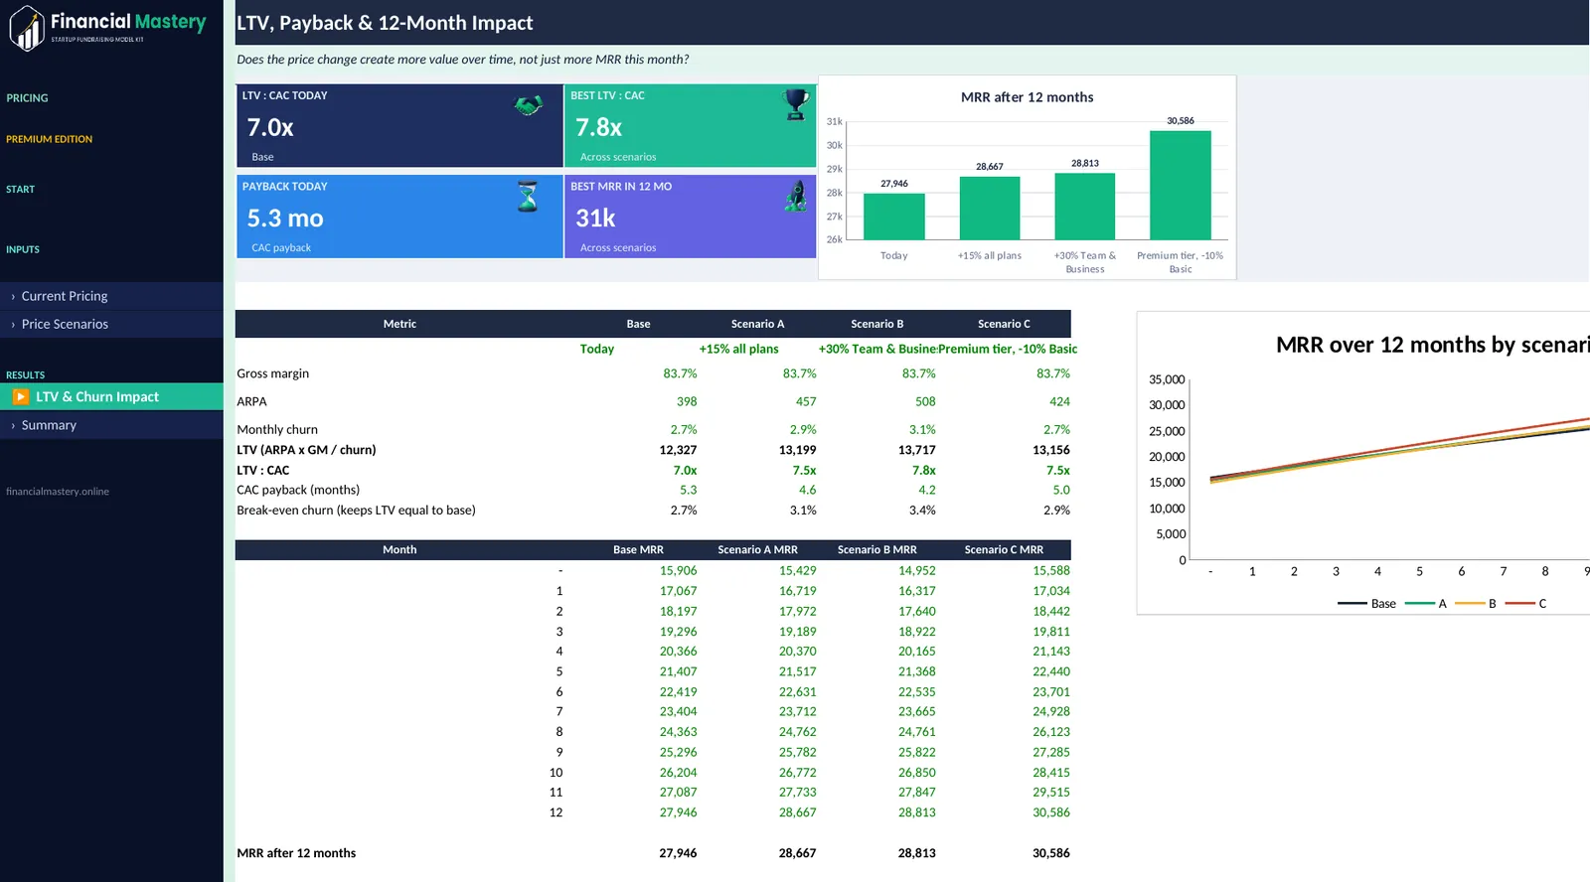Select the Scenario C MRR column header
This screenshot has width=1590, height=882.
[1004, 549]
